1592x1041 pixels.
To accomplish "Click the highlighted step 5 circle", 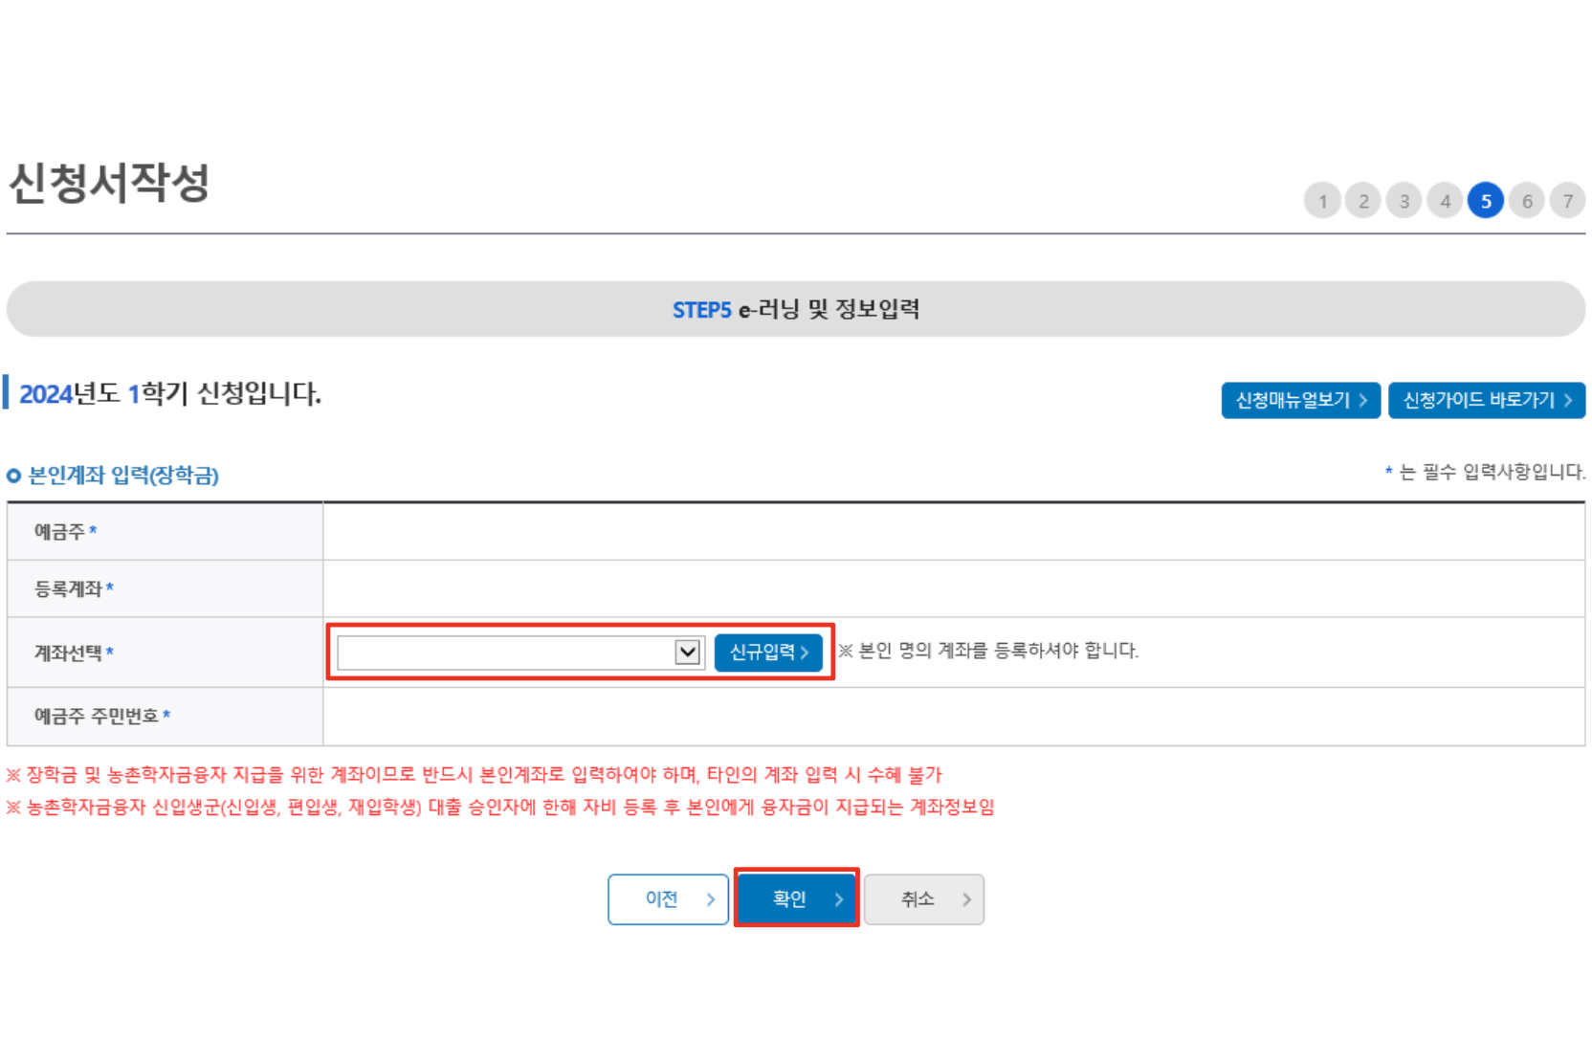I will [1486, 201].
